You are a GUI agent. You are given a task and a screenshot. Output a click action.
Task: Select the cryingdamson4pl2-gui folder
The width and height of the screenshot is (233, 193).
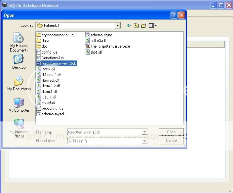click(x=56, y=35)
